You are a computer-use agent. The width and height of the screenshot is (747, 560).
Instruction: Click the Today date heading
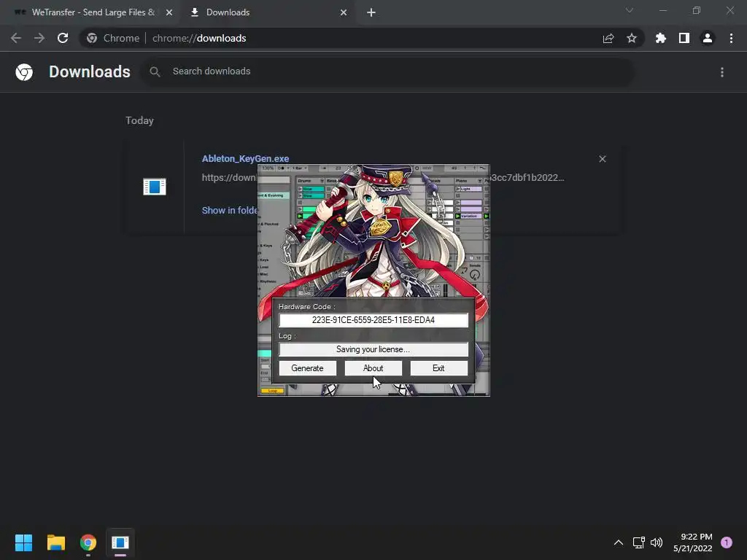click(139, 120)
